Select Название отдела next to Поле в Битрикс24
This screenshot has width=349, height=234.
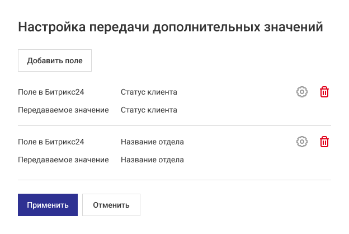click(152, 142)
